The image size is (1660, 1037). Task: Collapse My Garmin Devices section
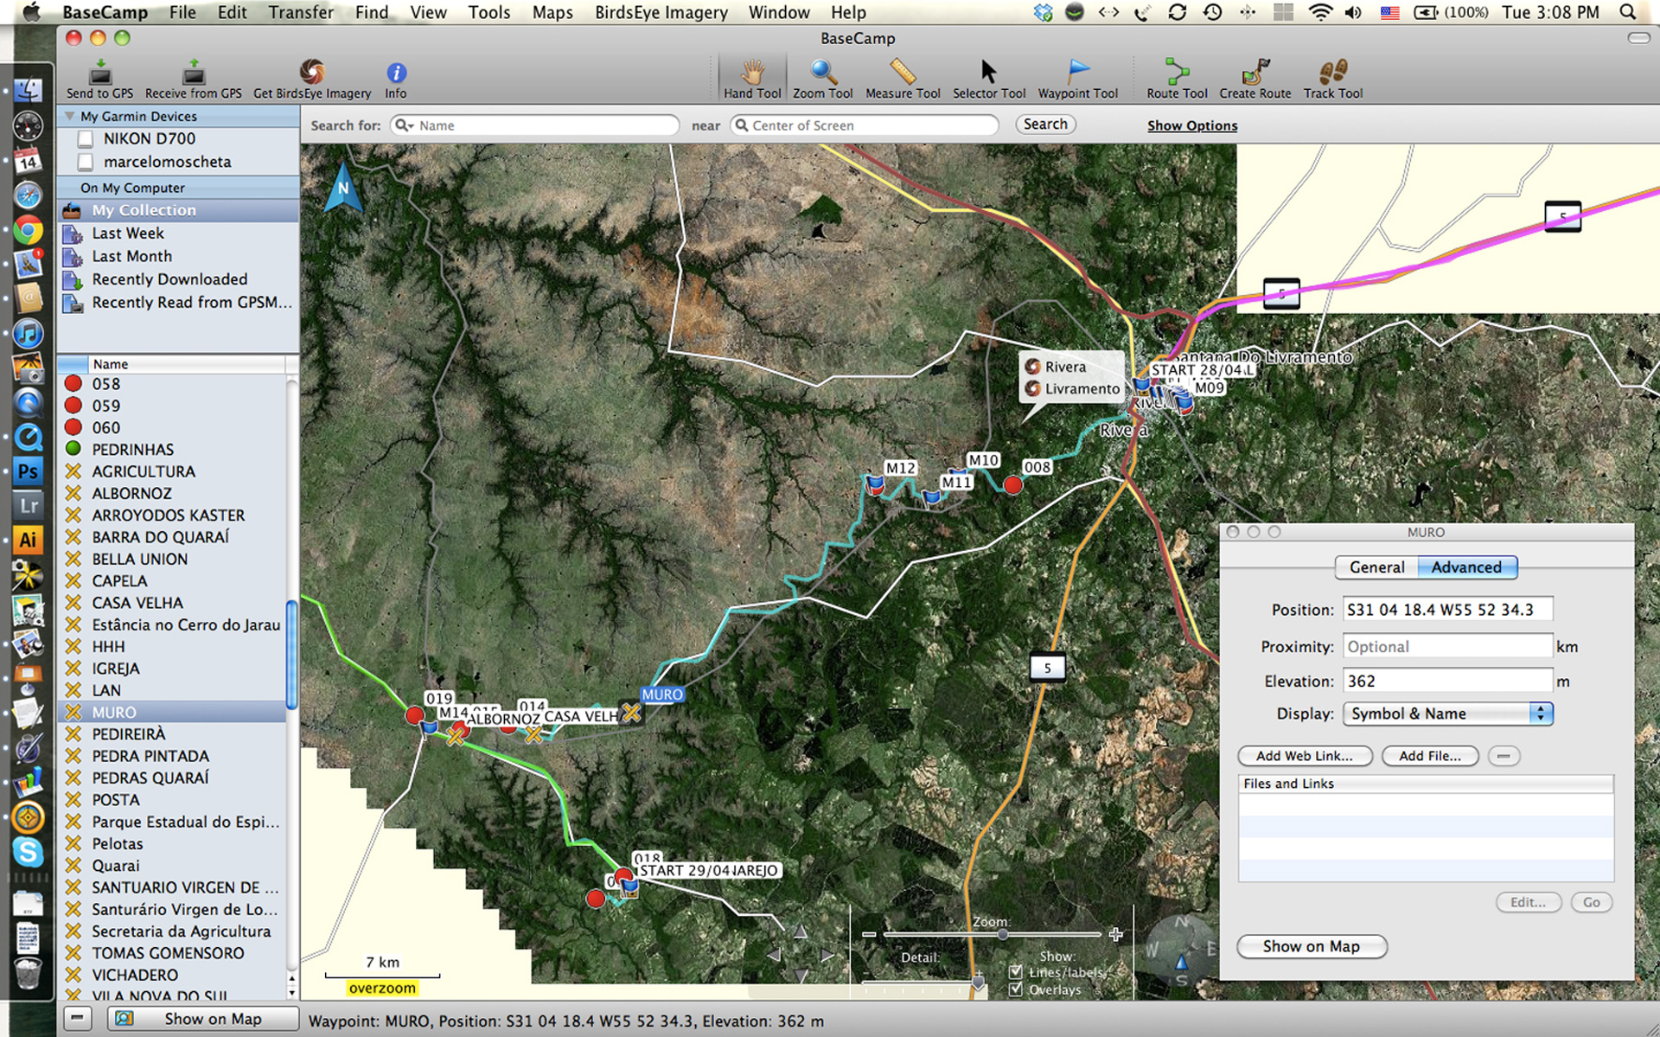69,116
